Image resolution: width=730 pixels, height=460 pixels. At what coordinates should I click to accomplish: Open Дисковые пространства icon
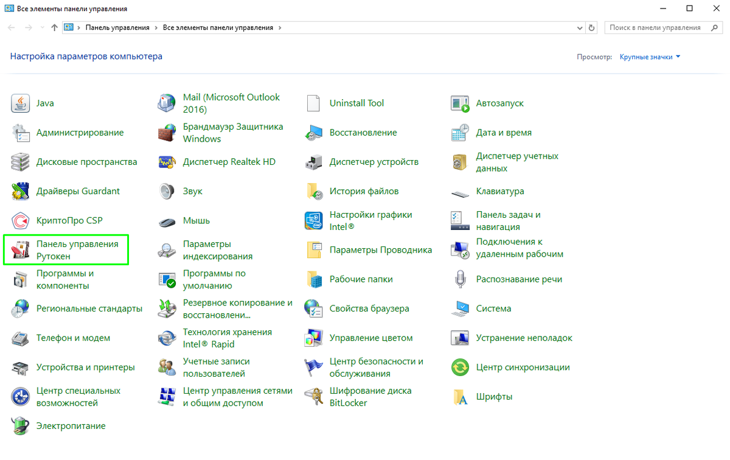[x=21, y=162]
